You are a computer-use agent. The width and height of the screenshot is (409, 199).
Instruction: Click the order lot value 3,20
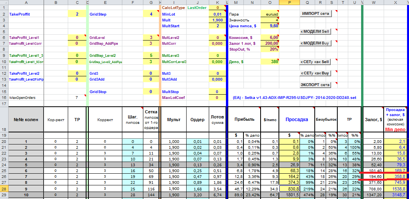pos(197,195)
